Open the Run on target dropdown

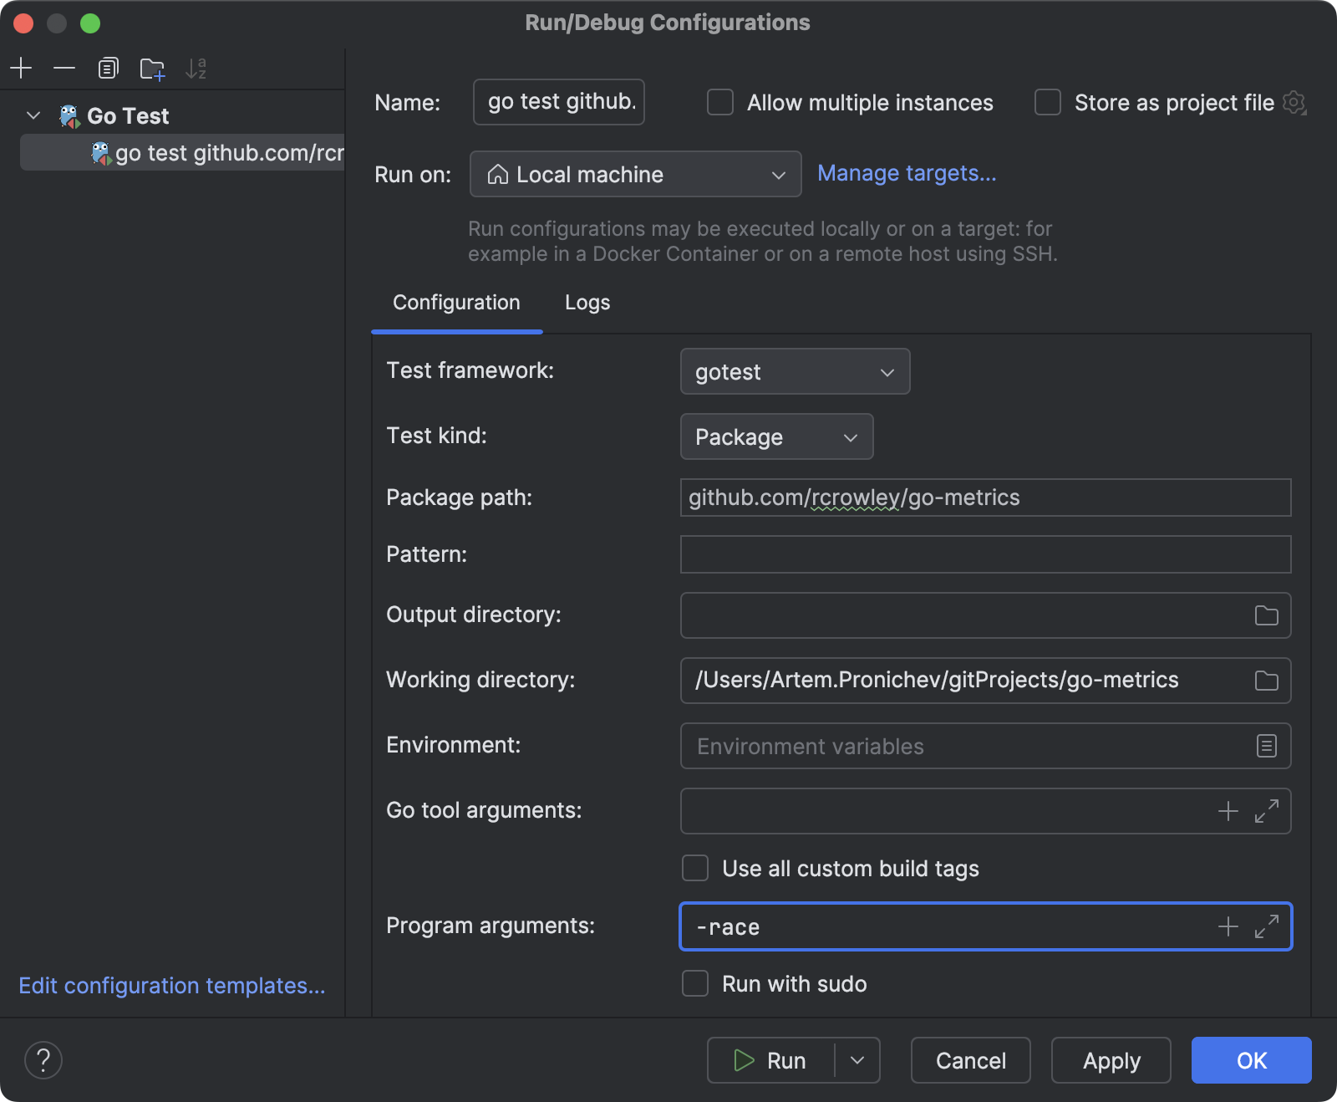[x=635, y=174]
